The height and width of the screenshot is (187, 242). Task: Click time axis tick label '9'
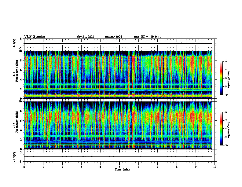[196, 167]
